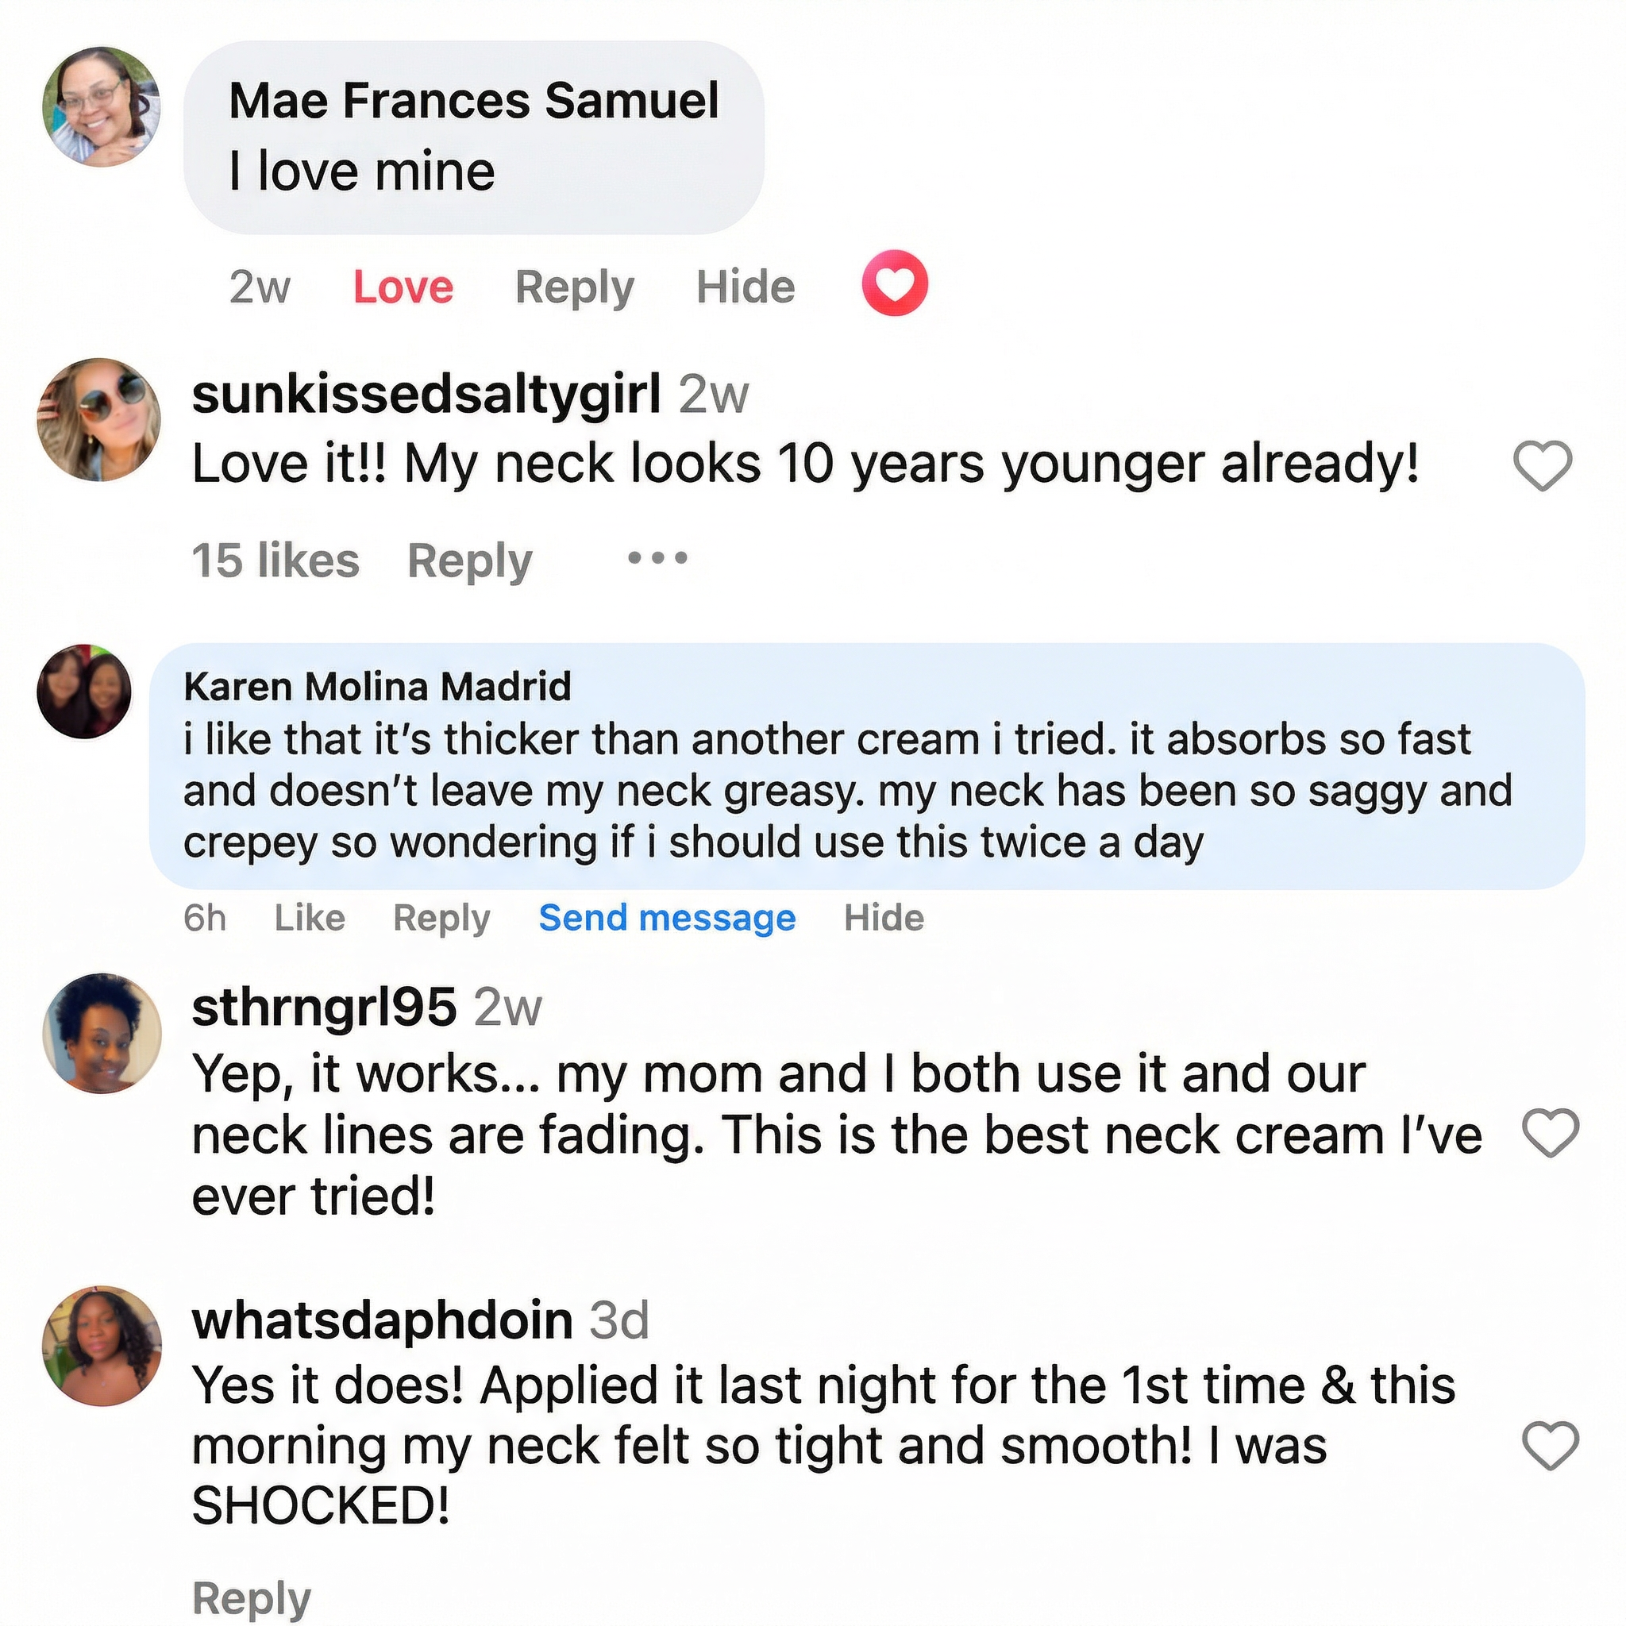Reply to Mae Frances Samuel's comment
The width and height of the screenshot is (1626, 1626).
(x=574, y=288)
